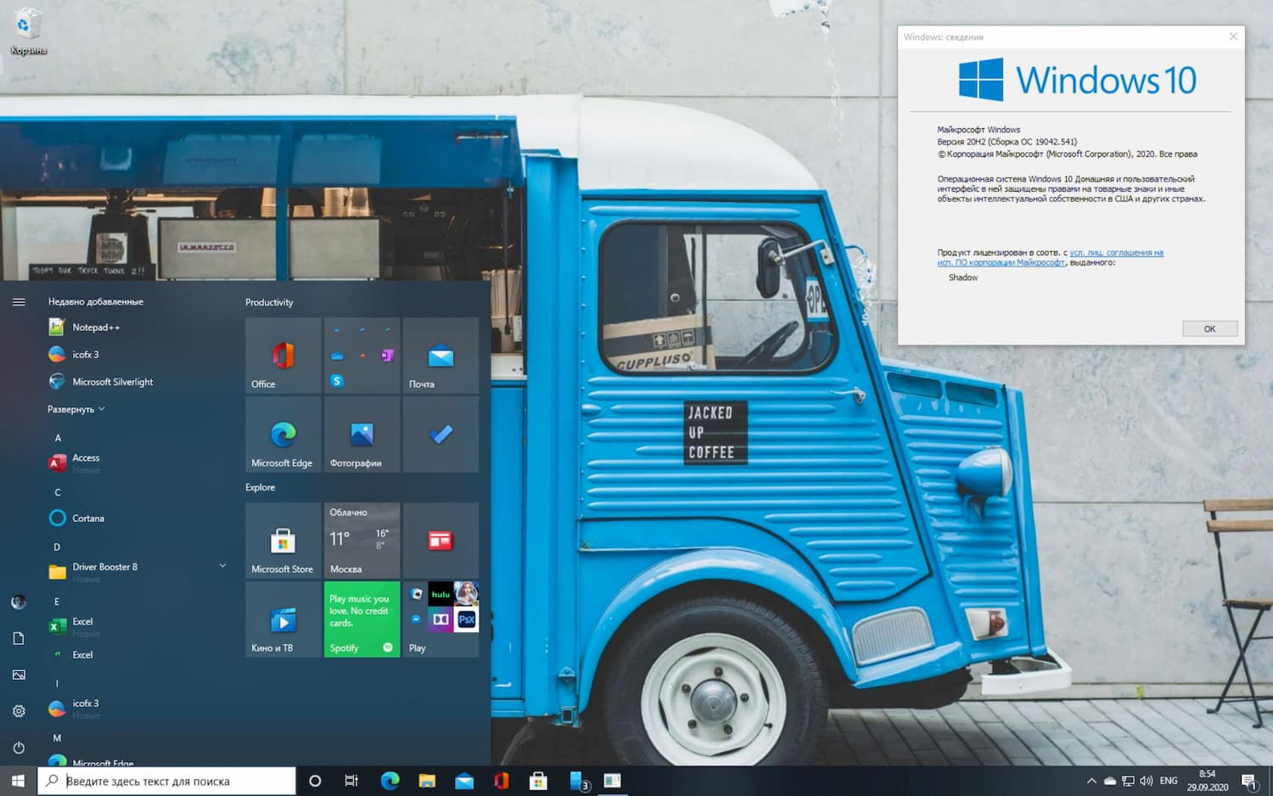Image resolution: width=1273 pixels, height=796 pixels.
Task: Show hidden tray icons with the chevron
Action: (1091, 781)
